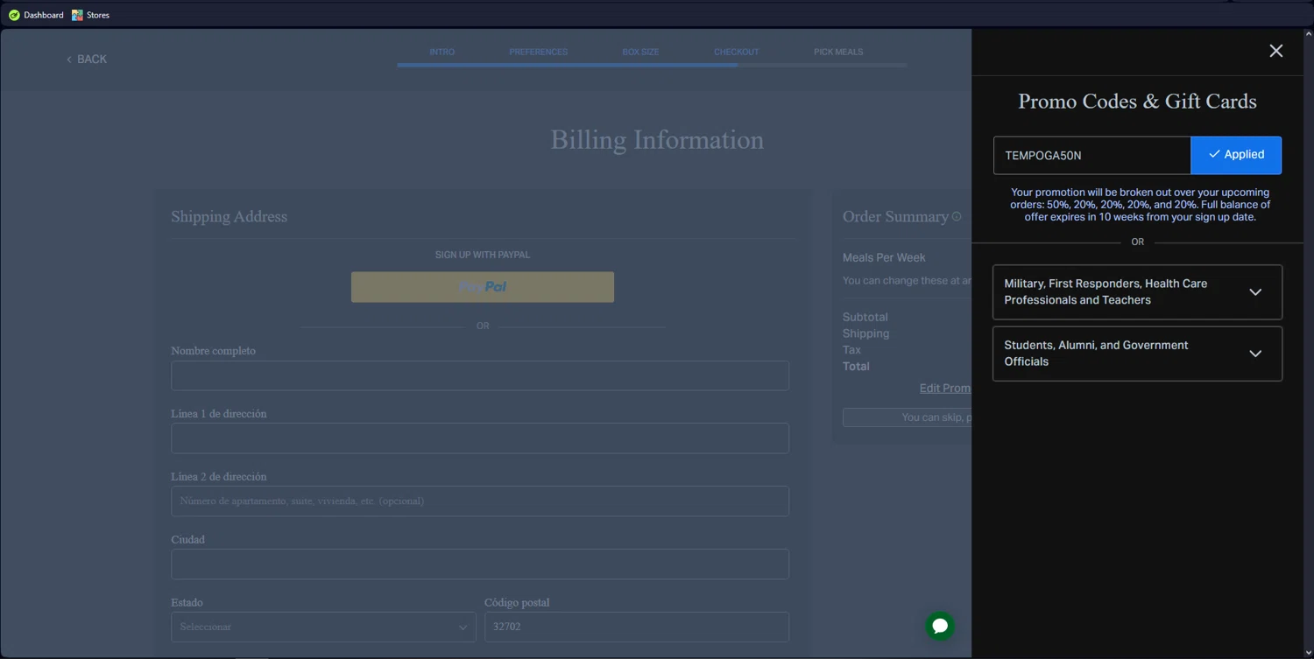1314x659 pixels.
Task: Go back using the BACK link
Action: [x=87, y=60]
